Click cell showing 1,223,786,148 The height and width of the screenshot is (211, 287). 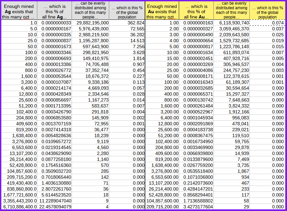[x=232, y=46]
